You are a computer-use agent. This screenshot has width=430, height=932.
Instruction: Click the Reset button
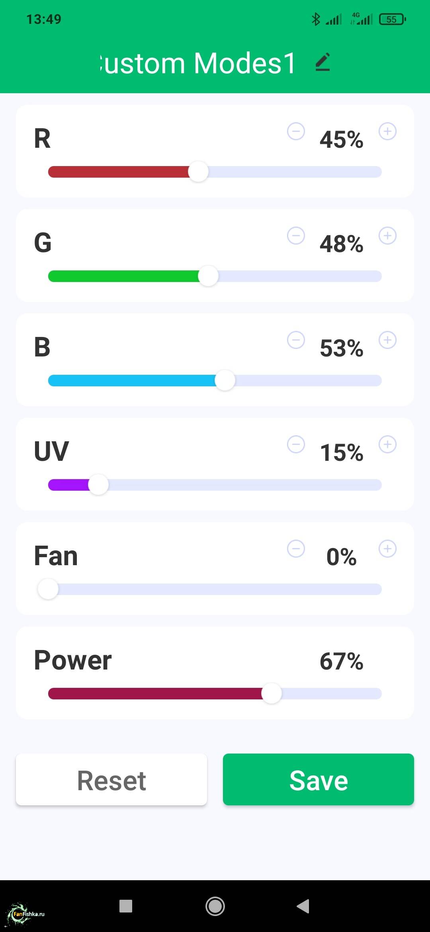(111, 779)
